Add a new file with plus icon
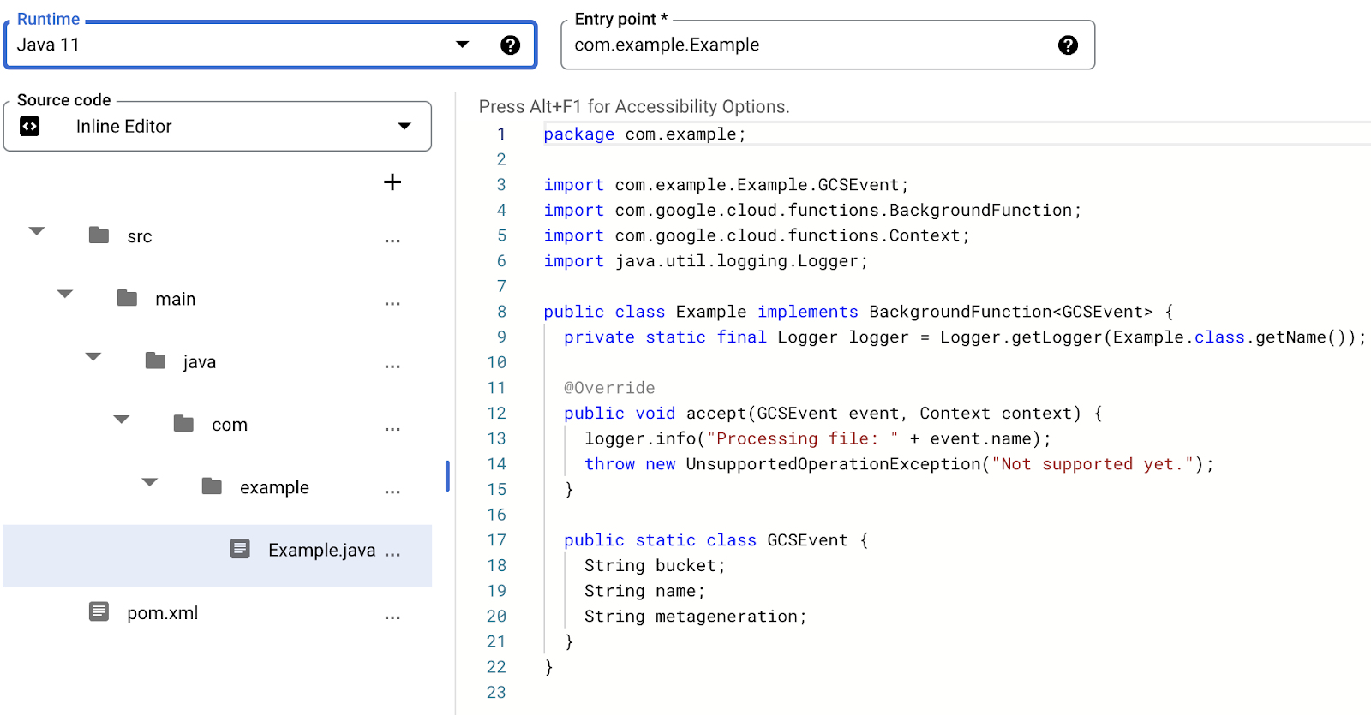The image size is (1371, 715). [x=392, y=182]
